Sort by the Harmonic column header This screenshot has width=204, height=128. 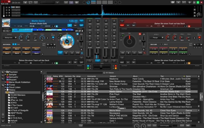(x=68, y=76)
